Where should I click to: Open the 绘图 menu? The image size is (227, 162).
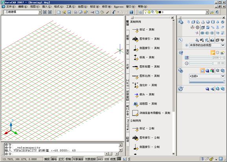click(82, 7)
